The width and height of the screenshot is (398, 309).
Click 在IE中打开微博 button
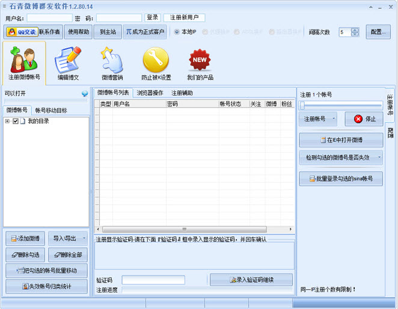pyautogui.click(x=341, y=140)
